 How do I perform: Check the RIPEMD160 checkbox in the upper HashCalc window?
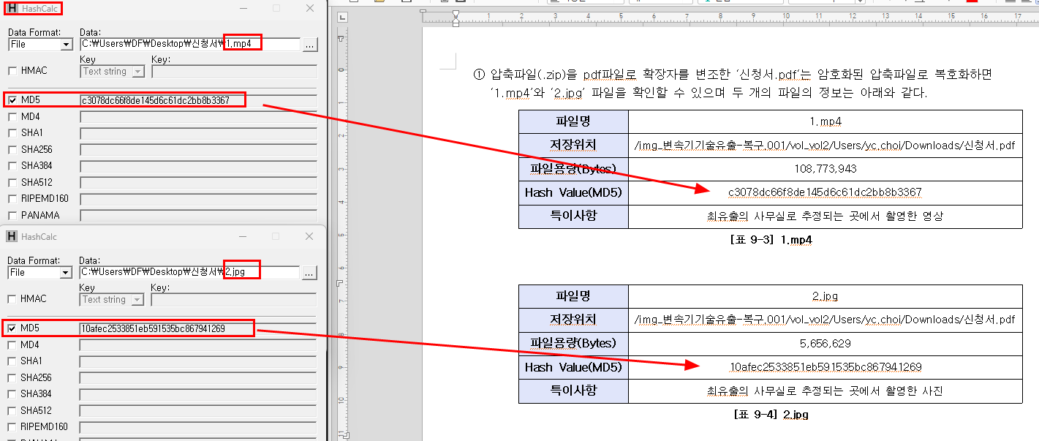point(12,199)
